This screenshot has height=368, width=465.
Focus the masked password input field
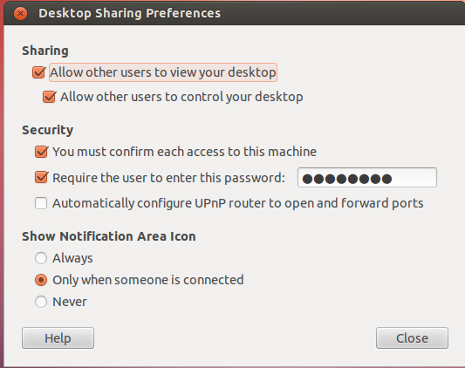(x=367, y=178)
